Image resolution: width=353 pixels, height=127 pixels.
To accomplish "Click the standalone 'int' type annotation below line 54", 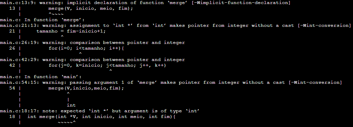I will coord(71,105).
